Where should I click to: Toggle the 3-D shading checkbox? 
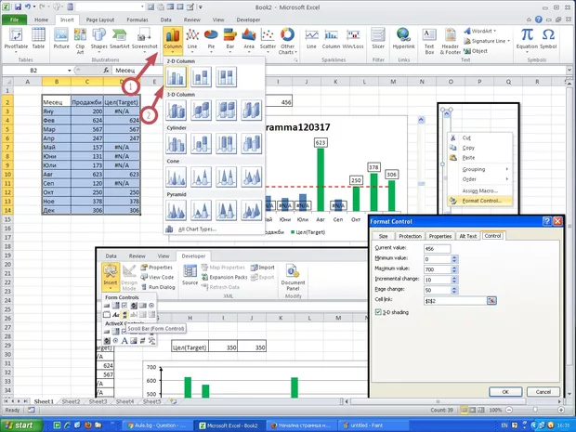click(377, 313)
